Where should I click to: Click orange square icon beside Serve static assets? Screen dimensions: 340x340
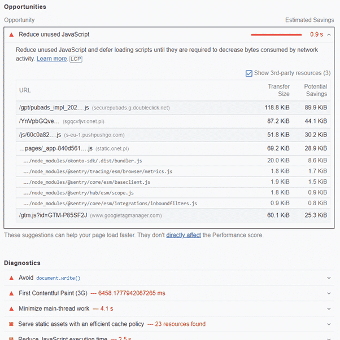click(x=11, y=324)
